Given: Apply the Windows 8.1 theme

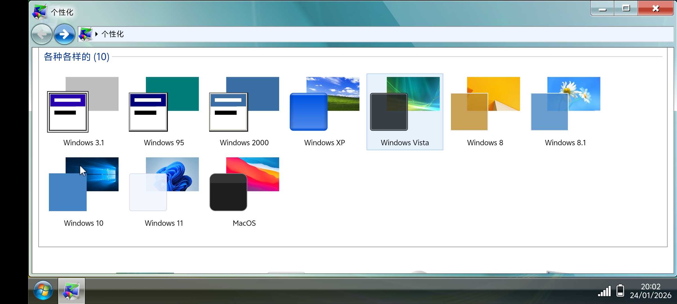Looking at the screenshot, I should click(565, 111).
